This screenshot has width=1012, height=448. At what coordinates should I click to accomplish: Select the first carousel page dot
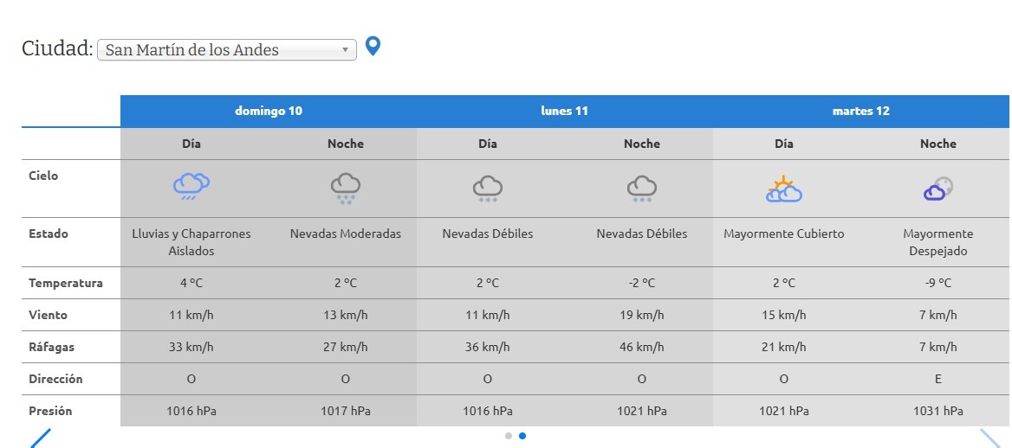point(509,436)
